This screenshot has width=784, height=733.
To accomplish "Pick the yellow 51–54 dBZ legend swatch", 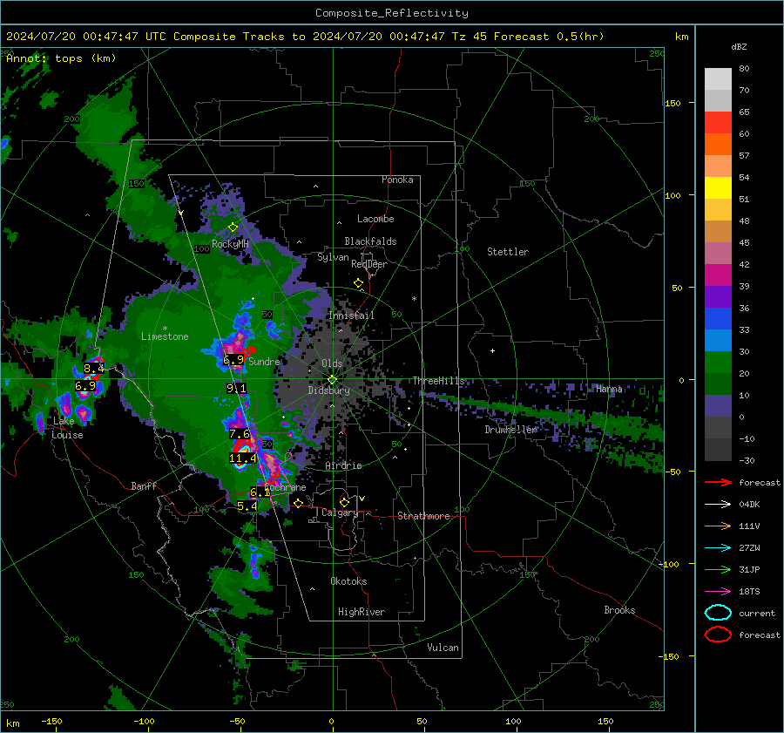I will 718,188.
